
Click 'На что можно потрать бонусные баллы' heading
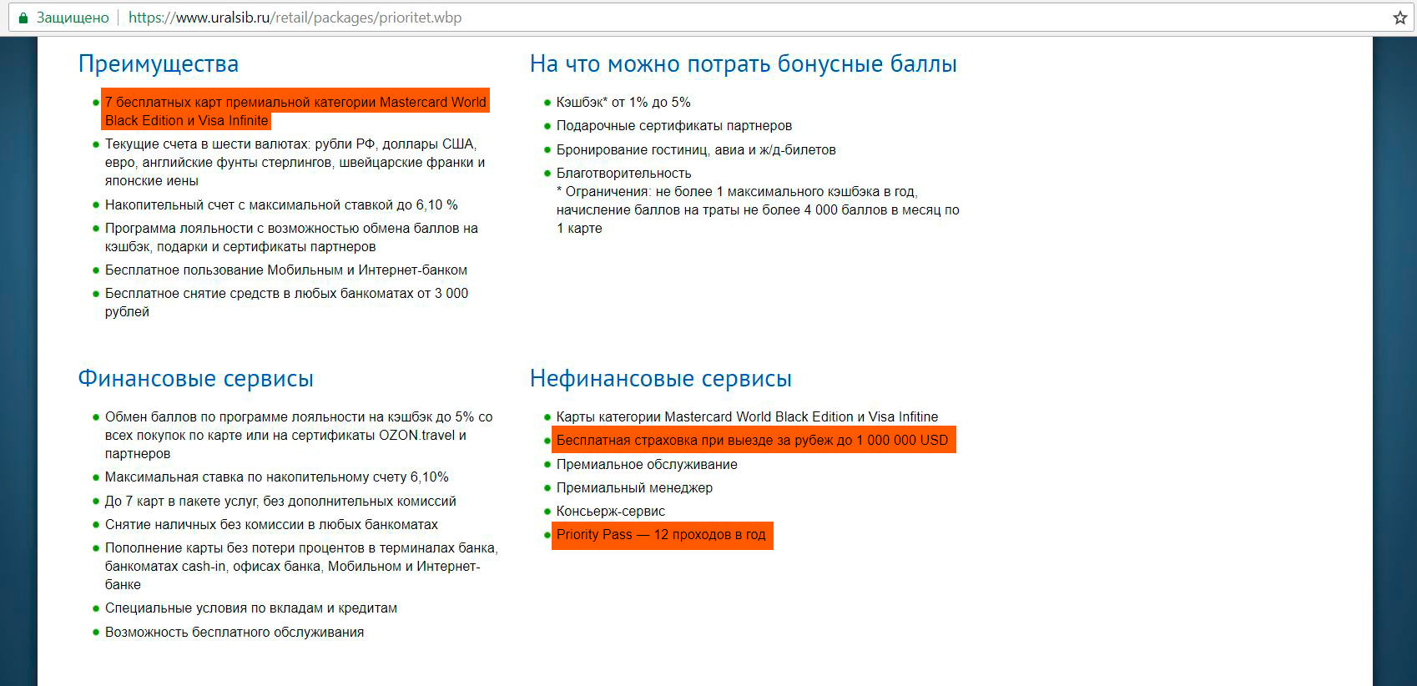pos(744,64)
